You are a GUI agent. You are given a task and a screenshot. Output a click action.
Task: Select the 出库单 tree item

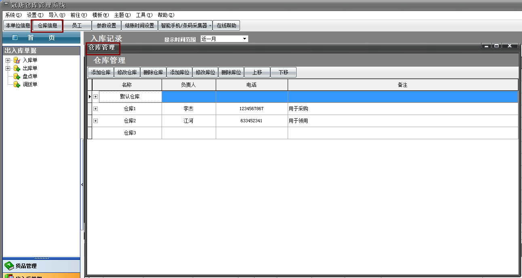click(30, 69)
